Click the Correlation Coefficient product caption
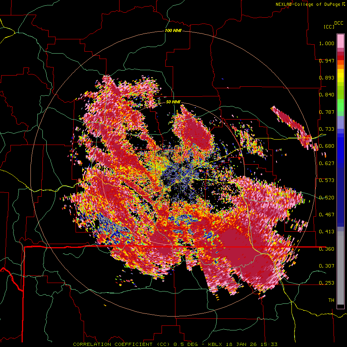347x347 pixels. (x=175, y=344)
